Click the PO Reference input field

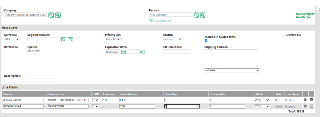[x=177, y=51]
